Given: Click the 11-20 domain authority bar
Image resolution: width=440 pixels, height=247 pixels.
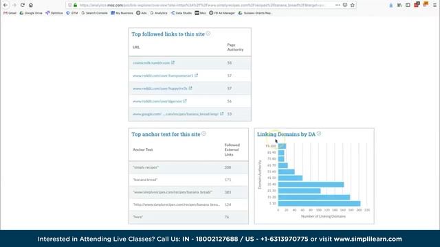Looking at the screenshot, I should [314, 197].
